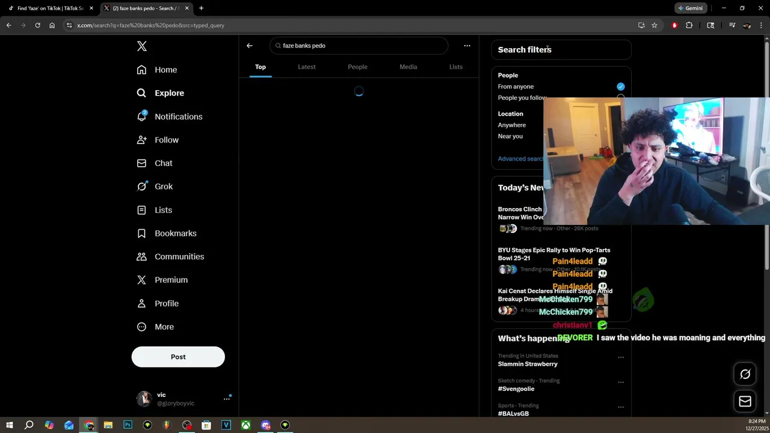Click the back arrow beside search box
The height and width of the screenshot is (433, 770).
250,46
